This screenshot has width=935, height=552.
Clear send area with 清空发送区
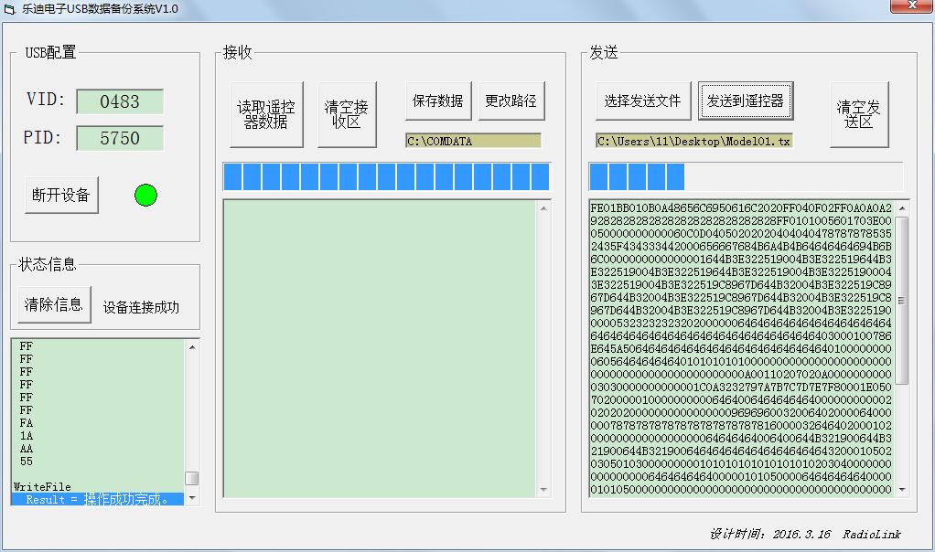[859, 114]
